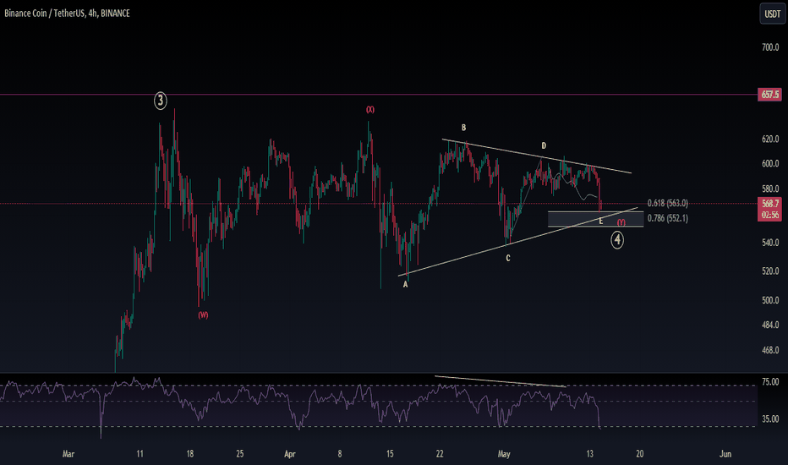Click date 25 on the time axis
This screenshot has width=788, height=465.
(x=240, y=454)
